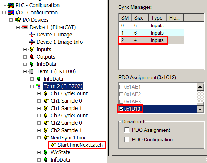The height and width of the screenshot is (163, 207).
Task: Click the Device 1-Image icon
Action: 32,35
